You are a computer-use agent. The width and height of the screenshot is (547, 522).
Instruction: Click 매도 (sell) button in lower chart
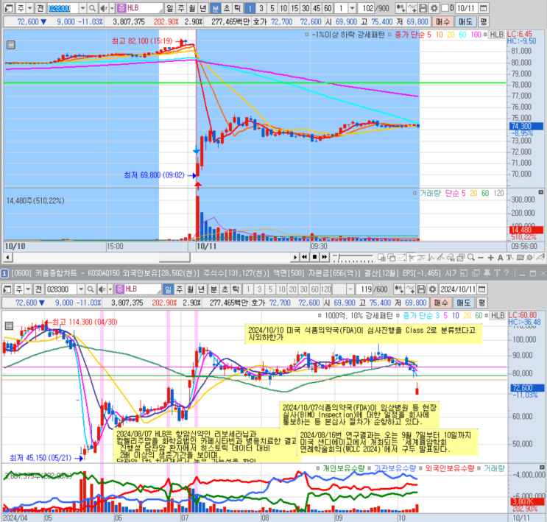(x=463, y=303)
